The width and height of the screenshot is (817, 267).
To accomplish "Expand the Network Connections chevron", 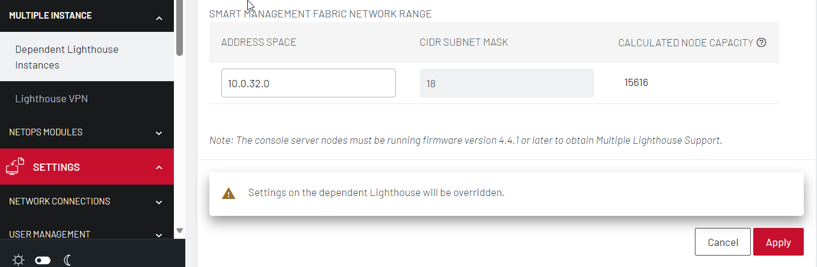I will (159, 202).
